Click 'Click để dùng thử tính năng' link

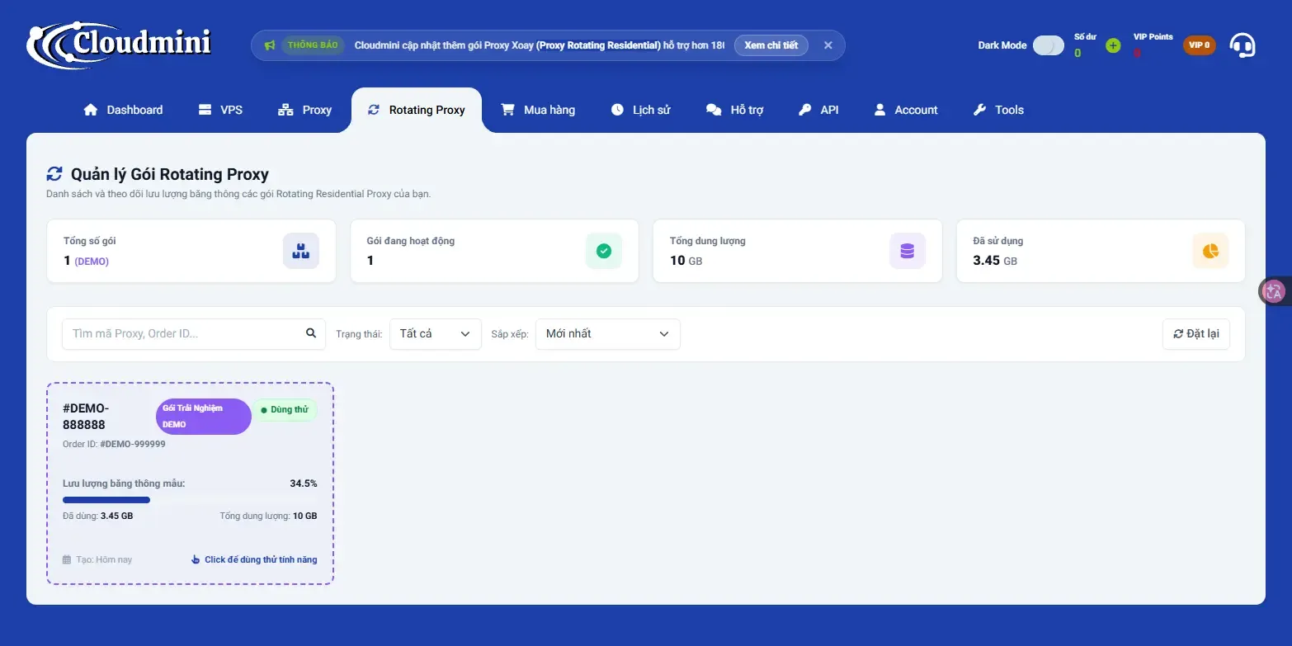pyautogui.click(x=254, y=559)
